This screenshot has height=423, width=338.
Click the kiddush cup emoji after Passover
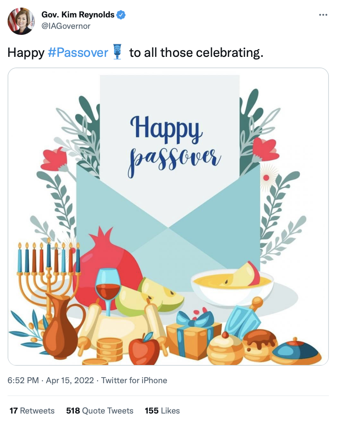coord(117,52)
